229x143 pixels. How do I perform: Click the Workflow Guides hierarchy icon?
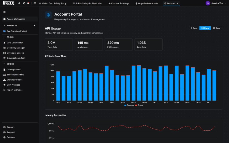pyautogui.click(x=4, y=80)
